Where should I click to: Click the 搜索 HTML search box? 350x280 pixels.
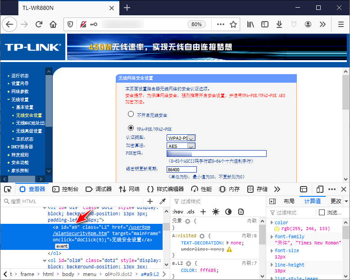point(73,201)
